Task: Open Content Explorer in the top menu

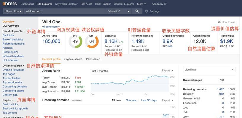Action: click(x=124, y=4)
